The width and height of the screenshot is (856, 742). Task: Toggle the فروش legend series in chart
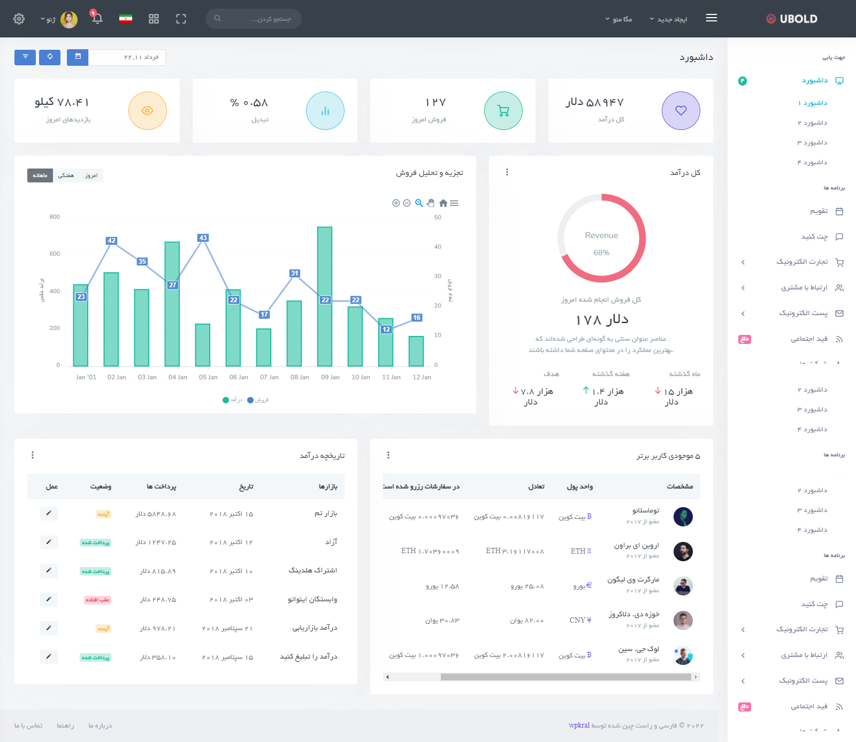(x=258, y=400)
